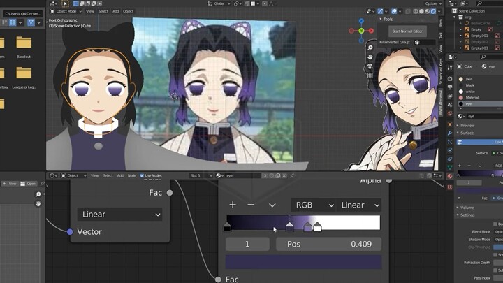Toggle X-ray display in viewport header

pos(408,11)
